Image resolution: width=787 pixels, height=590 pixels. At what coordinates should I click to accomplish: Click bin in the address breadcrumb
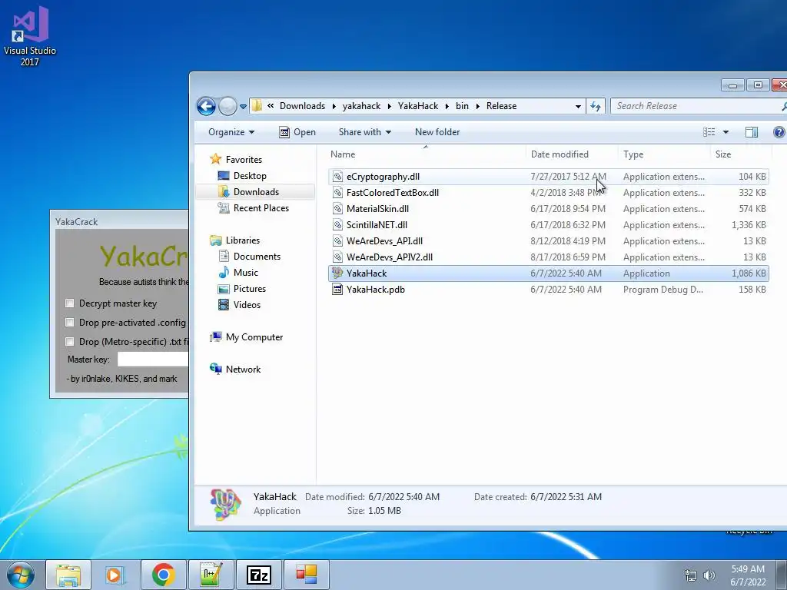(x=462, y=106)
